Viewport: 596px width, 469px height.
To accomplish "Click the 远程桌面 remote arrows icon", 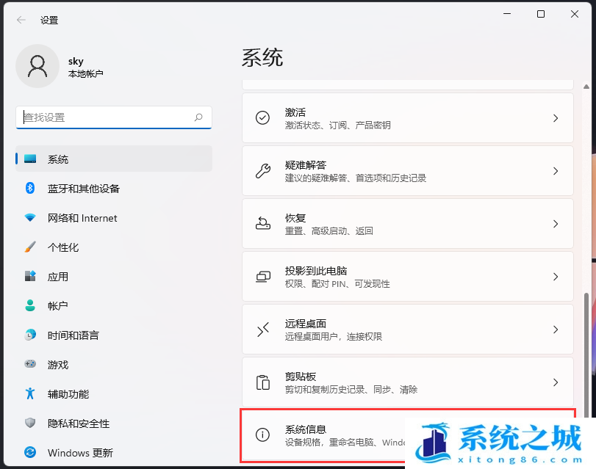I will coord(262,330).
